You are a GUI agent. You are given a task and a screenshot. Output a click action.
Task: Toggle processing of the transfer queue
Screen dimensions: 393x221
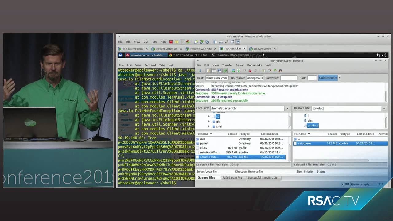tap(239, 71)
